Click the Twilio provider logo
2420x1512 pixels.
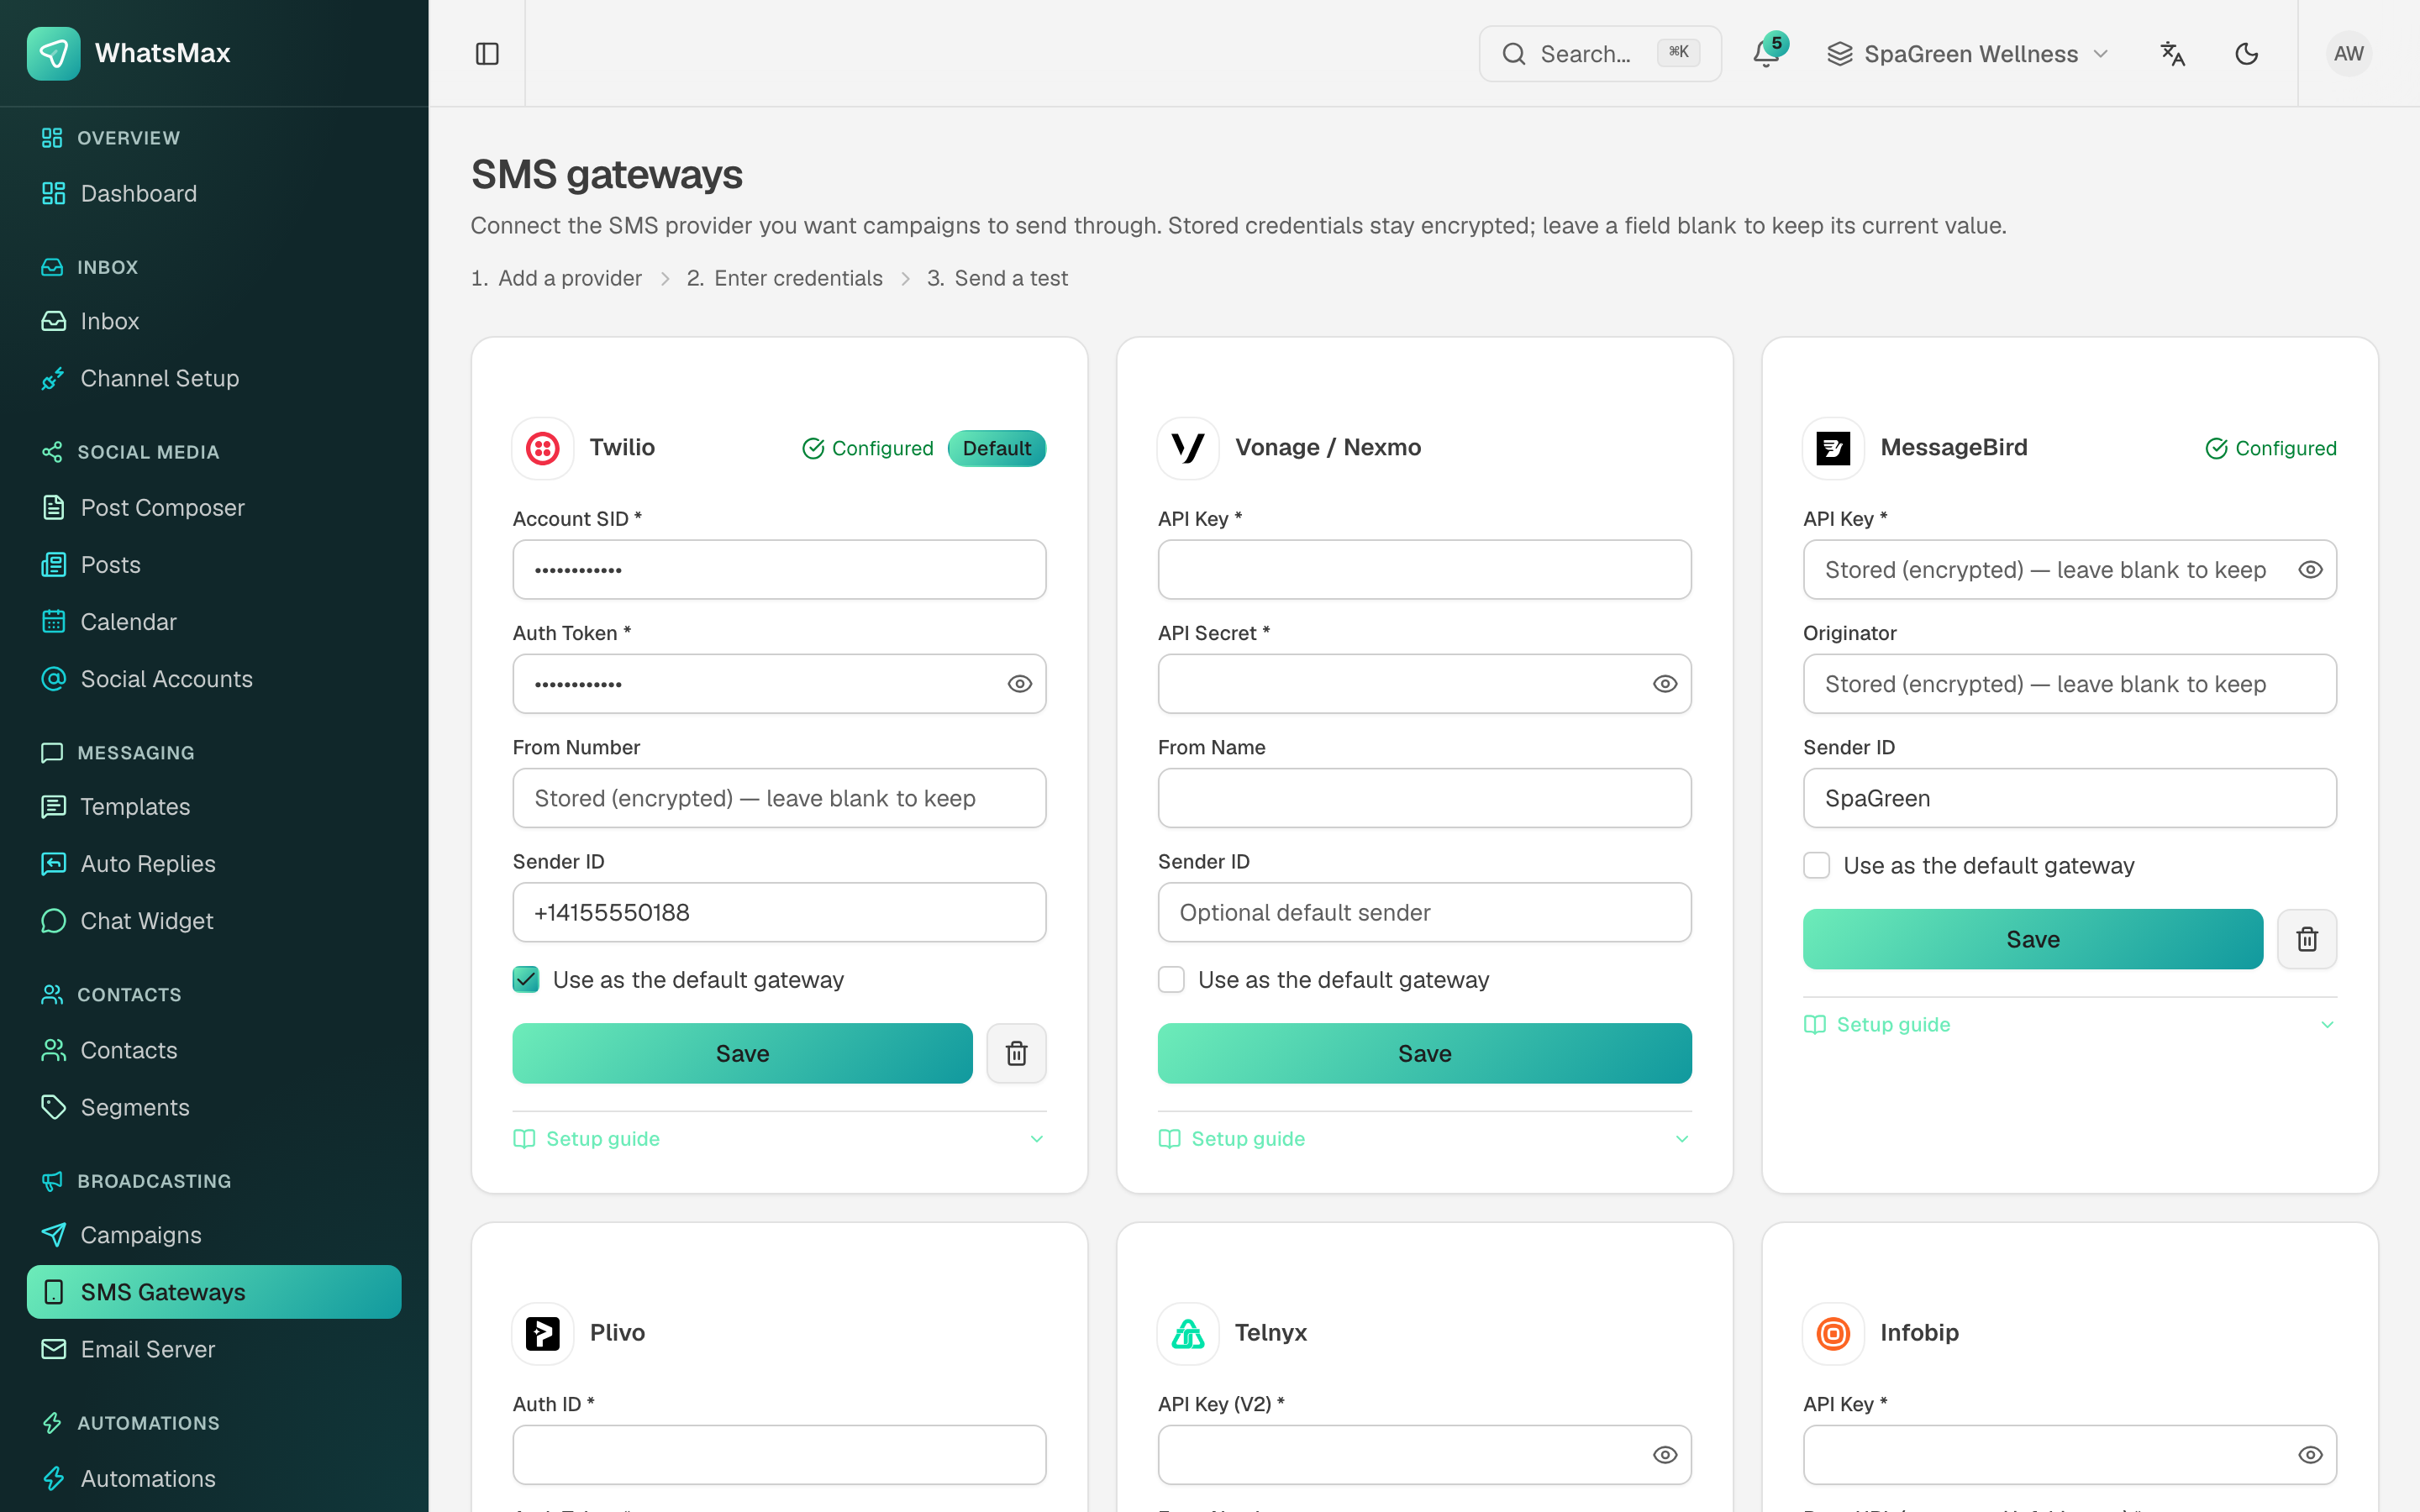[543, 448]
